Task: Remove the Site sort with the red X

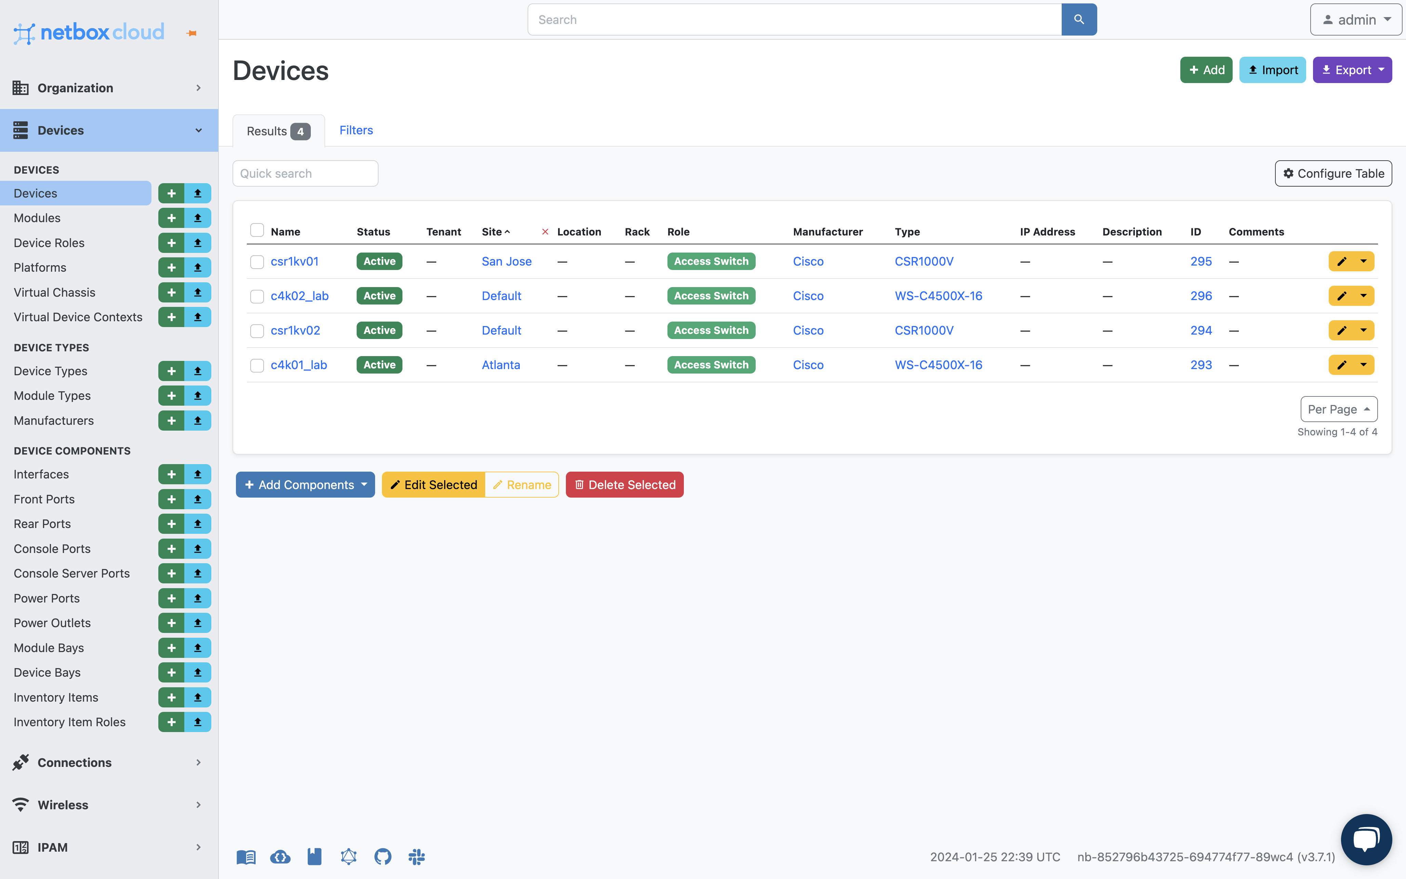Action: (x=545, y=232)
